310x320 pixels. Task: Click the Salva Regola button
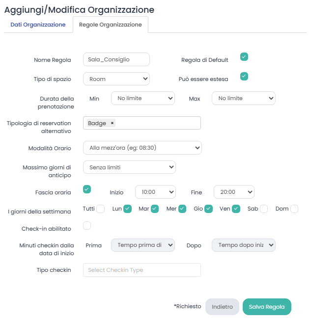[x=267, y=306]
